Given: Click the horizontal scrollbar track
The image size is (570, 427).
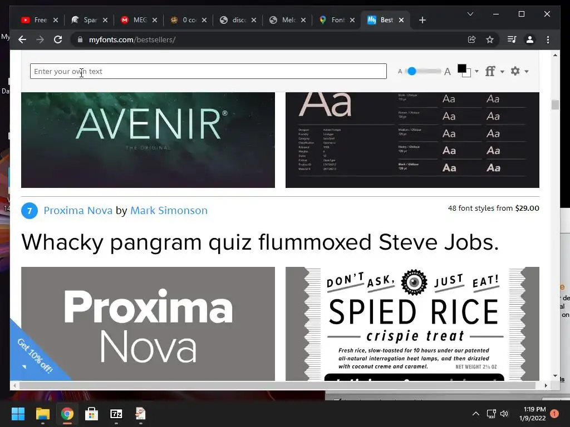Looking at the screenshot, I should 277,385.
